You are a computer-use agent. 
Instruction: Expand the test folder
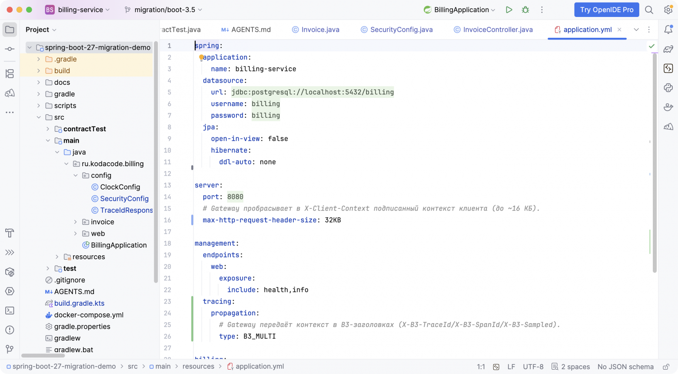coord(48,269)
